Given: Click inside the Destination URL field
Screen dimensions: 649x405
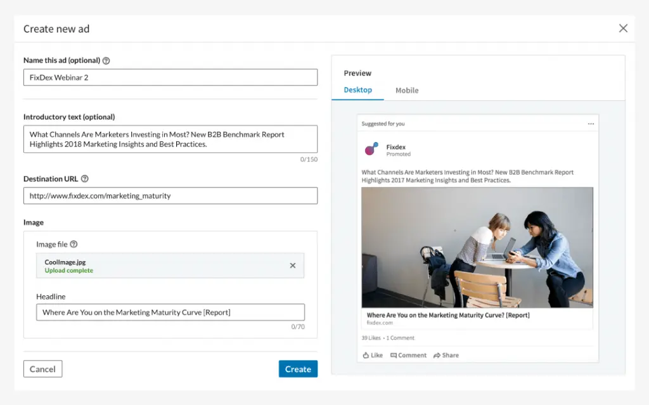Looking at the screenshot, I should click(x=170, y=195).
